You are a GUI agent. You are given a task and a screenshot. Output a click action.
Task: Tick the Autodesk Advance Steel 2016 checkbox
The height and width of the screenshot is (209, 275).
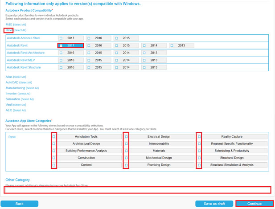coord(89,38)
